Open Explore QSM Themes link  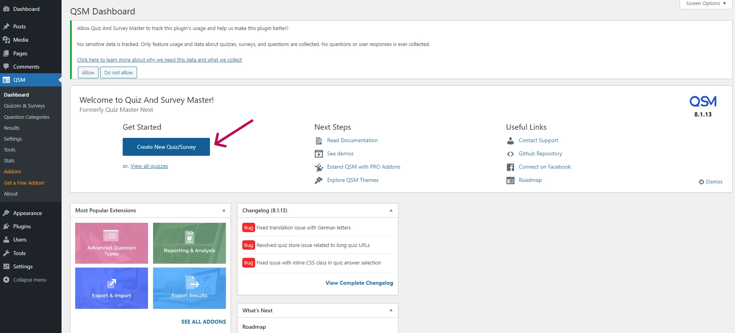pyautogui.click(x=353, y=180)
